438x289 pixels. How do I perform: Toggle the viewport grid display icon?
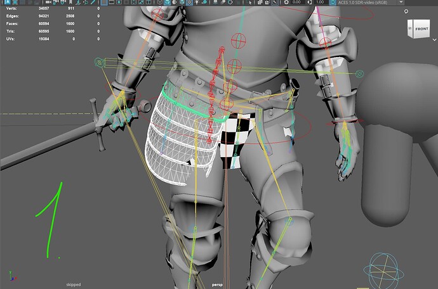[104, 3]
